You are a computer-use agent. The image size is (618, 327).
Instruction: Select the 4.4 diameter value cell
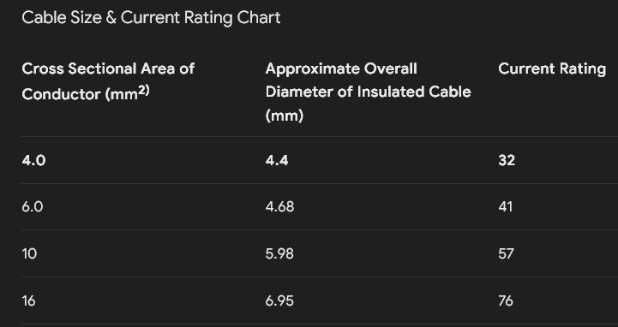point(277,160)
